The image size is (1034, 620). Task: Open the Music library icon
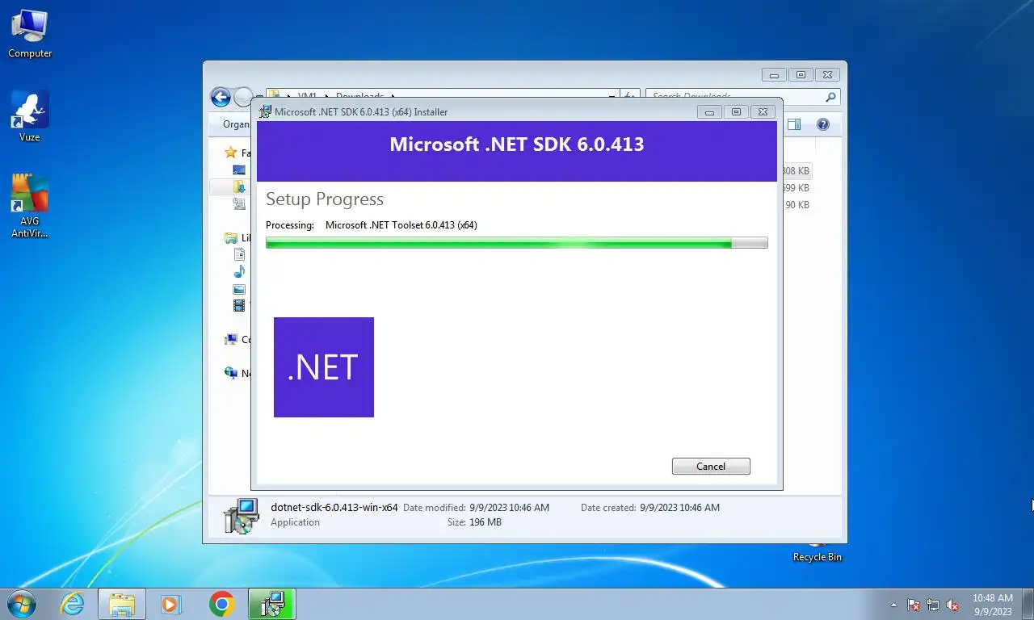point(239,271)
